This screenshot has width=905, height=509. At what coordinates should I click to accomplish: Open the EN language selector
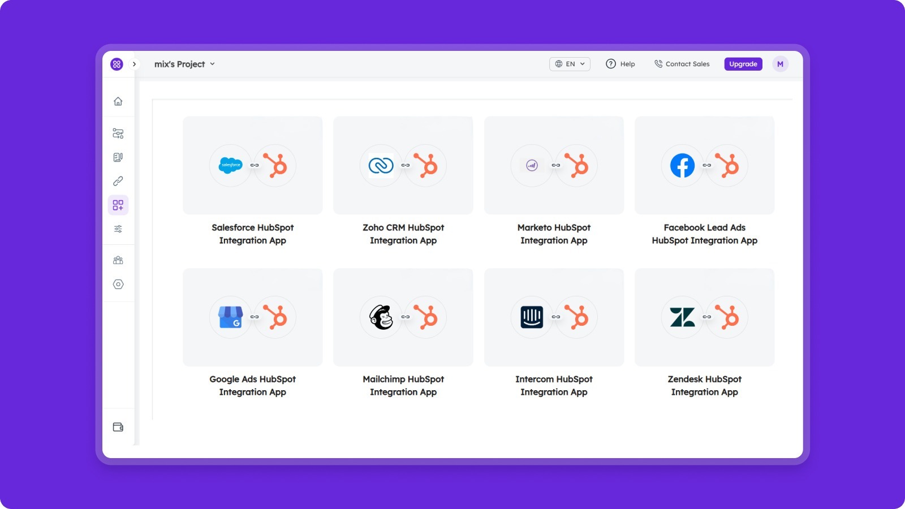[x=570, y=64]
